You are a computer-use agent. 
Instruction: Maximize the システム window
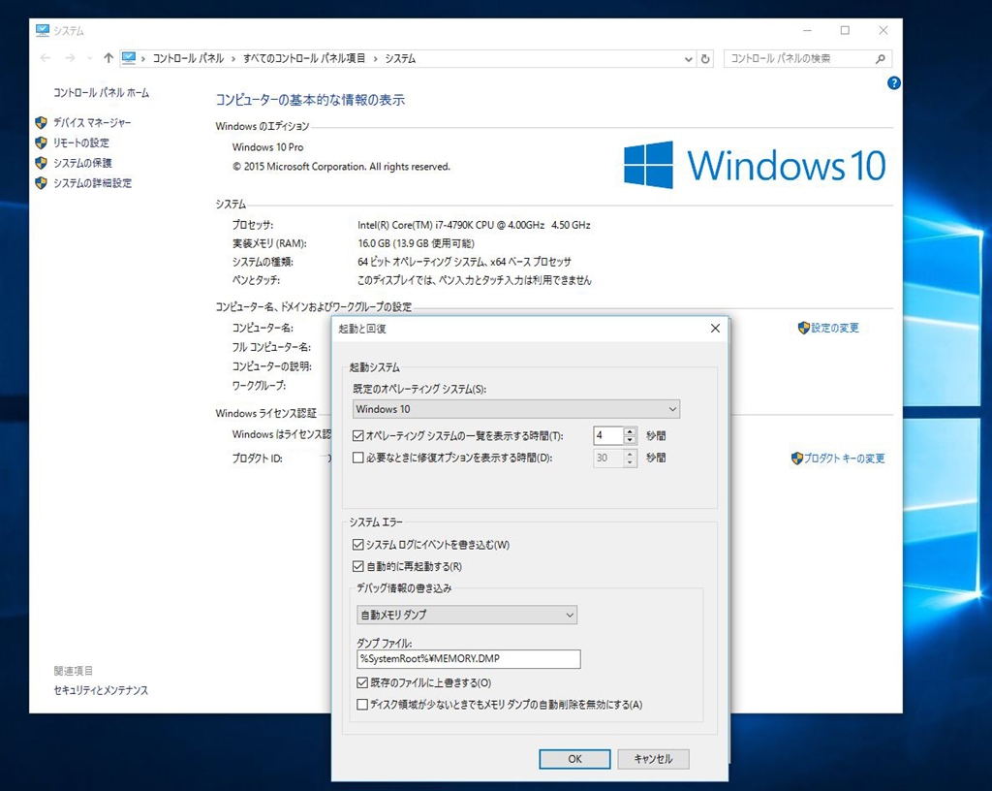(x=845, y=30)
